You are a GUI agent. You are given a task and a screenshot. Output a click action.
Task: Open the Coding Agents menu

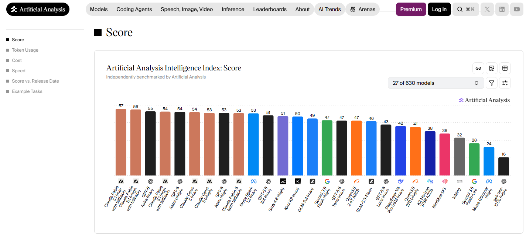(134, 9)
